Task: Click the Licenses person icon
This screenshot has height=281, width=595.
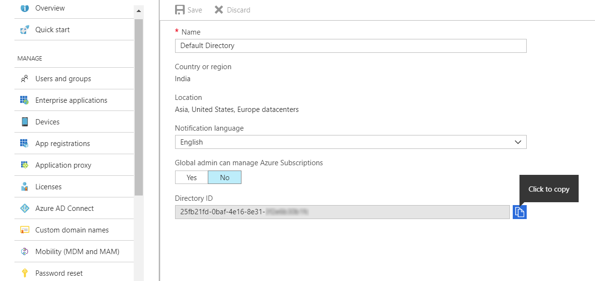Action: pyautogui.click(x=25, y=187)
